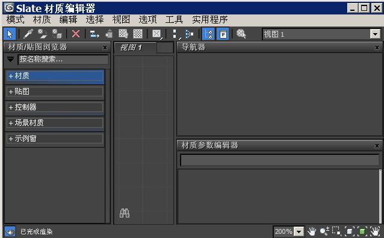384x238 pixels.
Task: Select the Zoom magnifier tool
Action: click(324, 231)
